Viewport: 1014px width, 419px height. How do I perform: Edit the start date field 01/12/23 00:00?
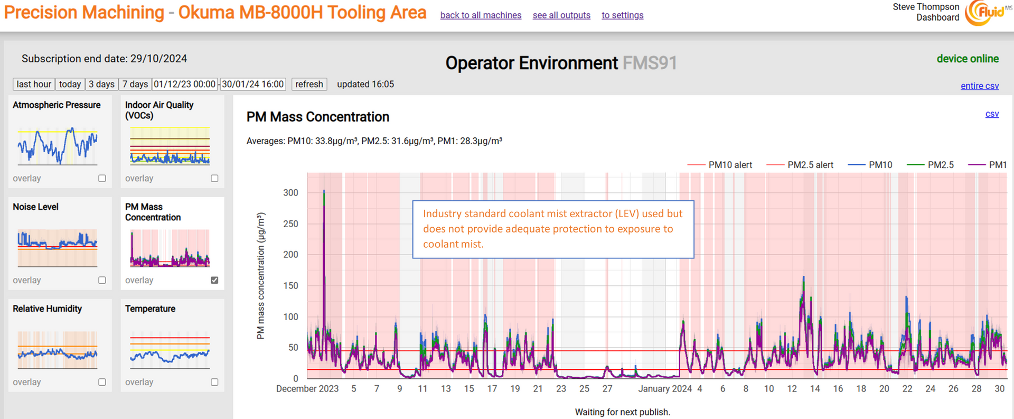coord(185,84)
